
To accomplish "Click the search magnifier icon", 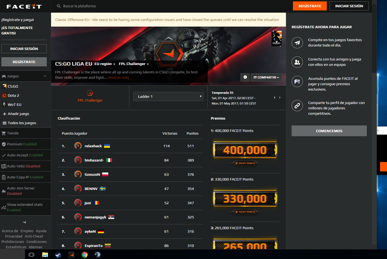I will tap(59, 6).
